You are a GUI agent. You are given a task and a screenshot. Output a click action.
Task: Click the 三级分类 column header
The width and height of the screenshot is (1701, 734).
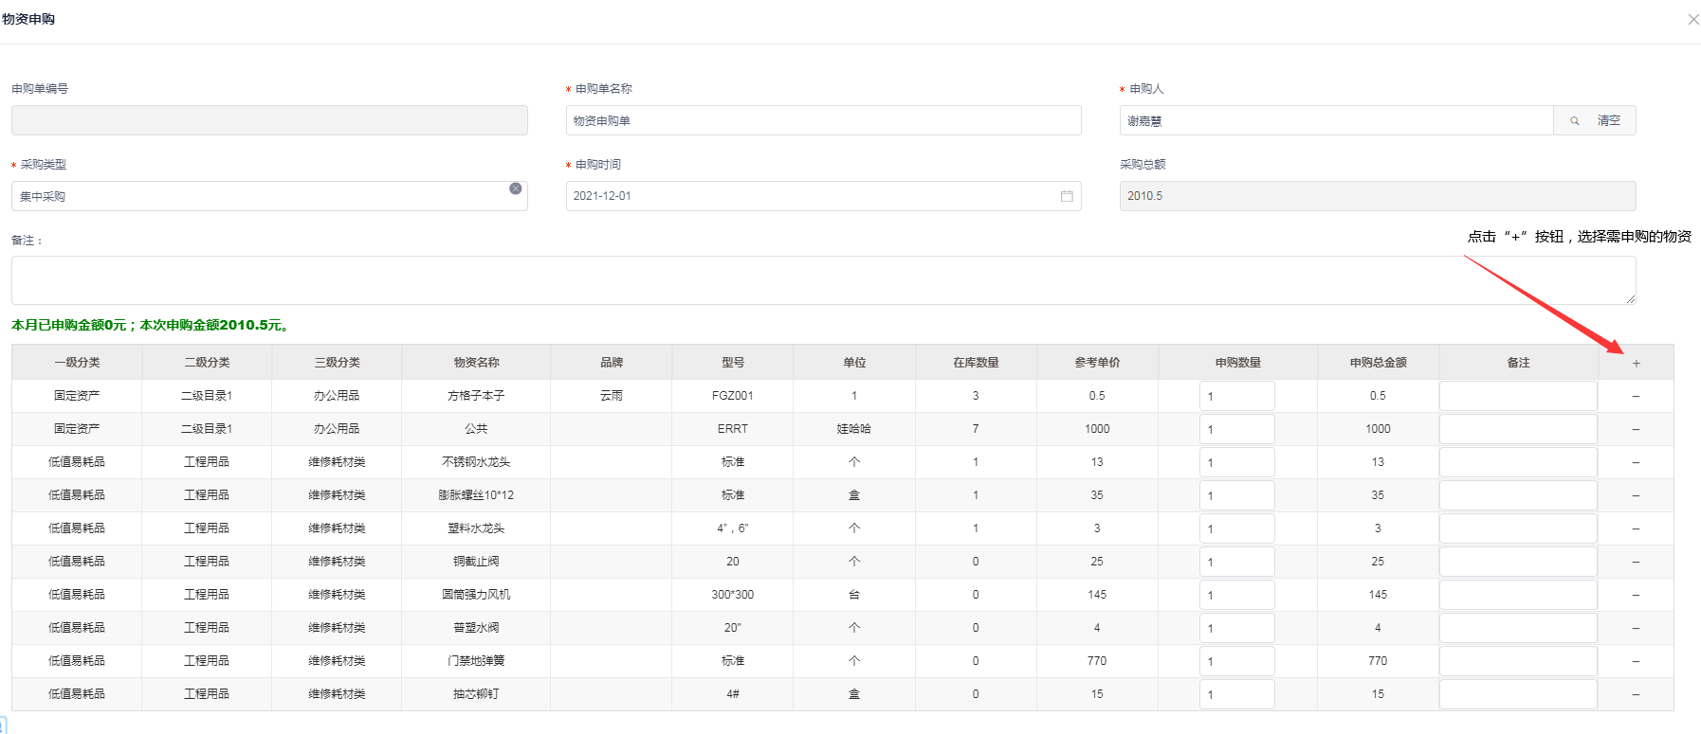click(x=337, y=363)
